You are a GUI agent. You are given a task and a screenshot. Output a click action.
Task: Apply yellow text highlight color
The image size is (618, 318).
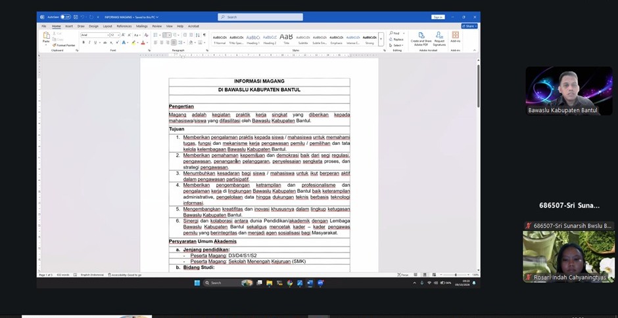pos(133,43)
